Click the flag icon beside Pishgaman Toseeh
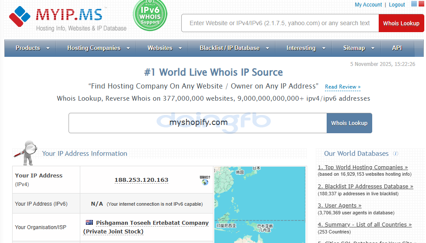Screen dimensions: 426x243 coord(89,223)
